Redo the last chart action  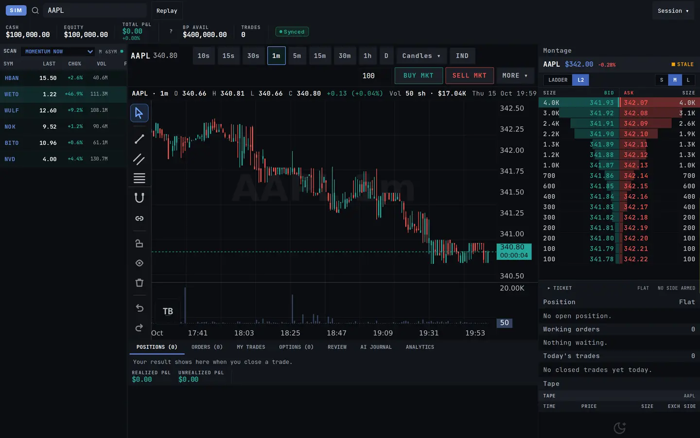click(139, 328)
